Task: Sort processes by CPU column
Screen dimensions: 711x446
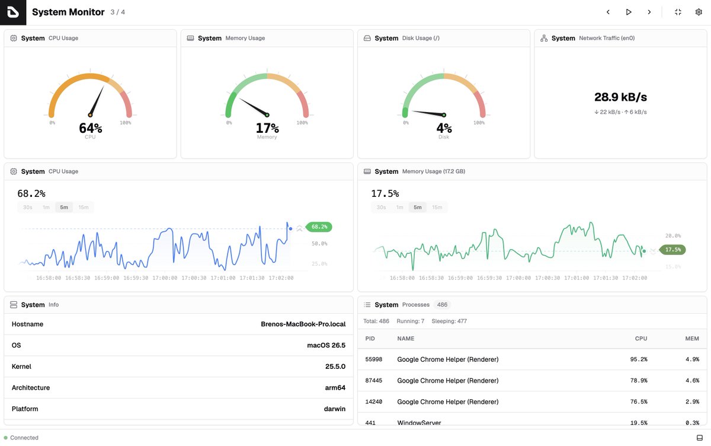Action: coord(641,339)
